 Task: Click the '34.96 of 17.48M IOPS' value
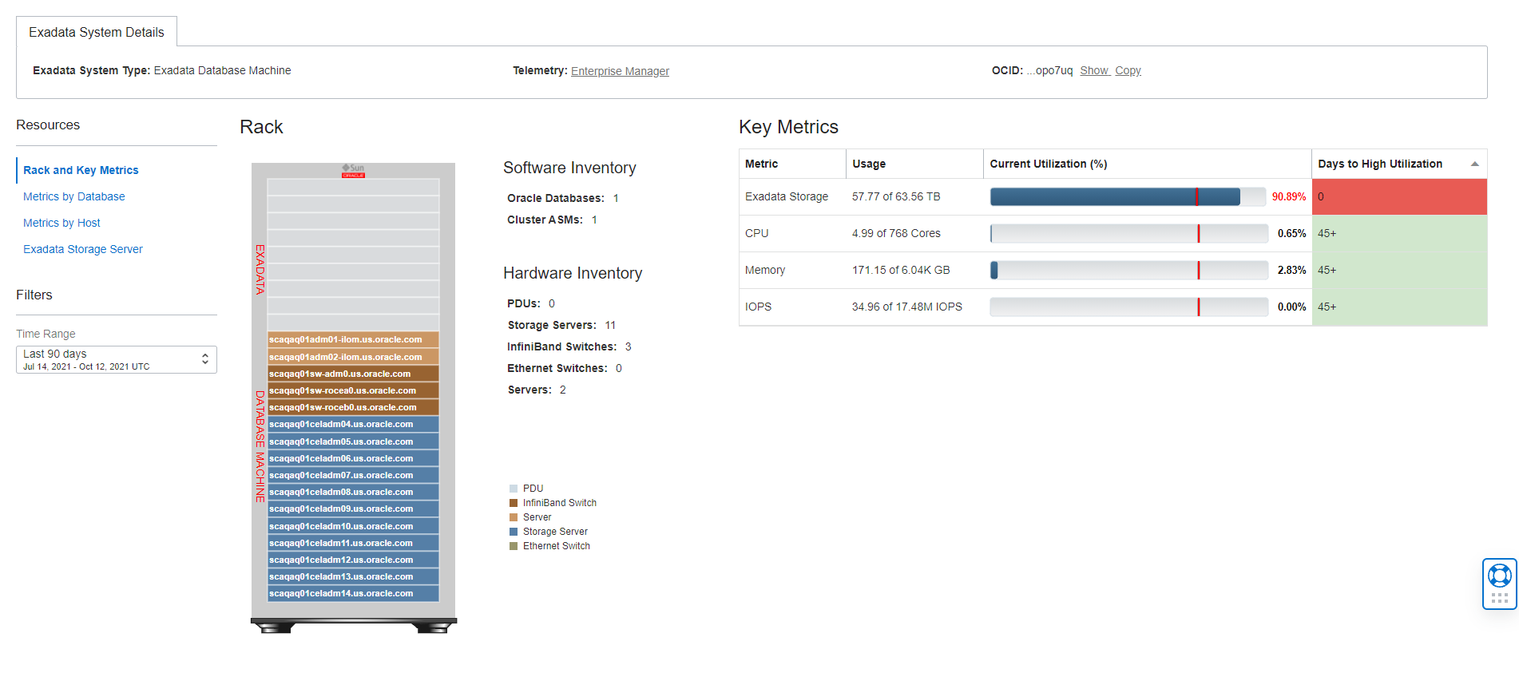[x=907, y=307]
